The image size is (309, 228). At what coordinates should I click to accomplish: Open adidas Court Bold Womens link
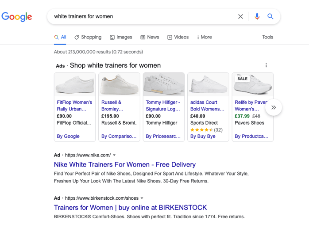tap(207, 106)
